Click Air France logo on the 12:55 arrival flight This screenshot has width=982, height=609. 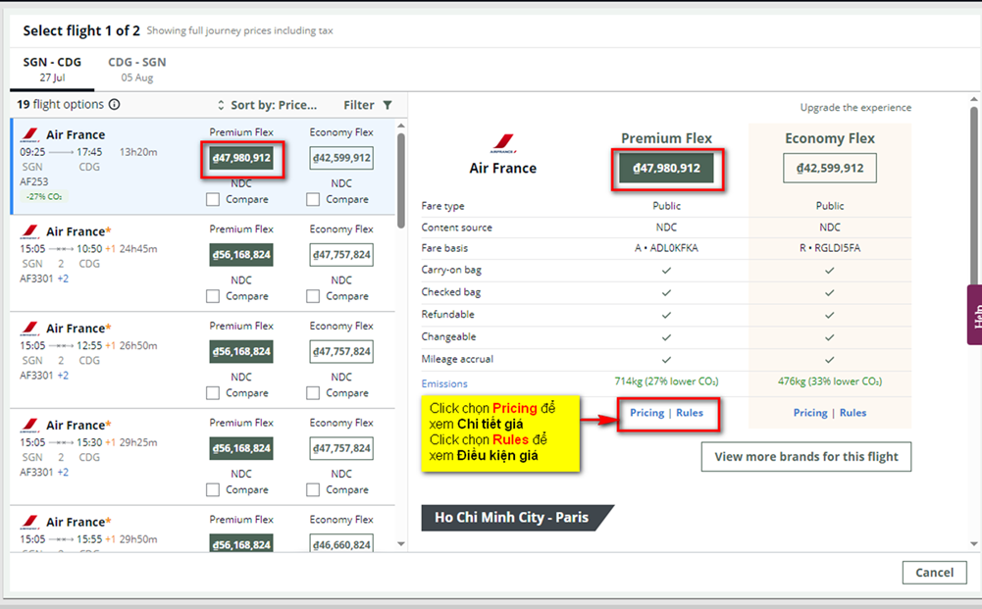30,329
